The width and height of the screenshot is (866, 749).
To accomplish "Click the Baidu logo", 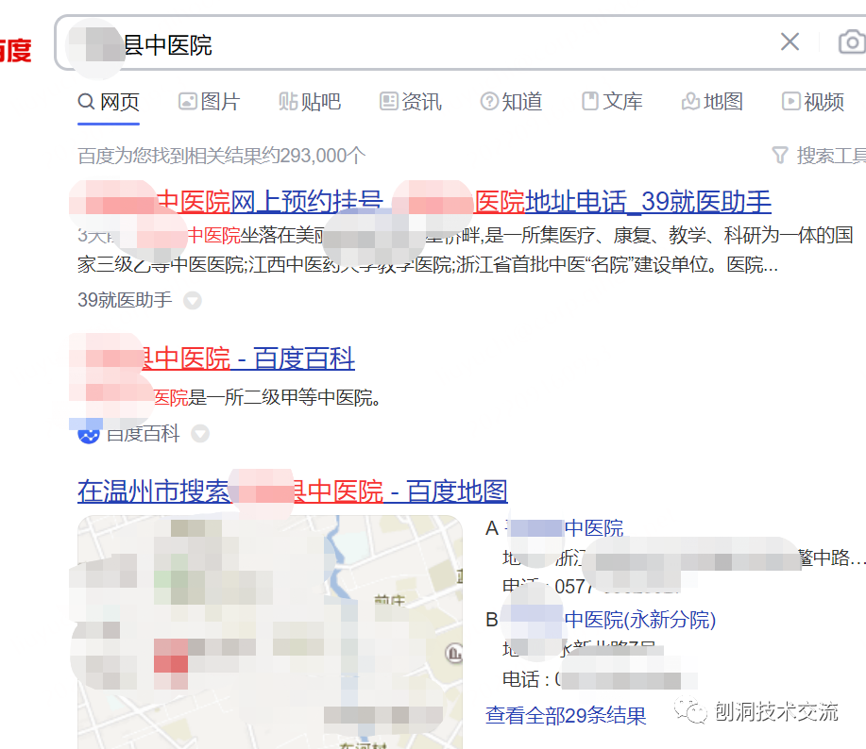I will [x=15, y=51].
